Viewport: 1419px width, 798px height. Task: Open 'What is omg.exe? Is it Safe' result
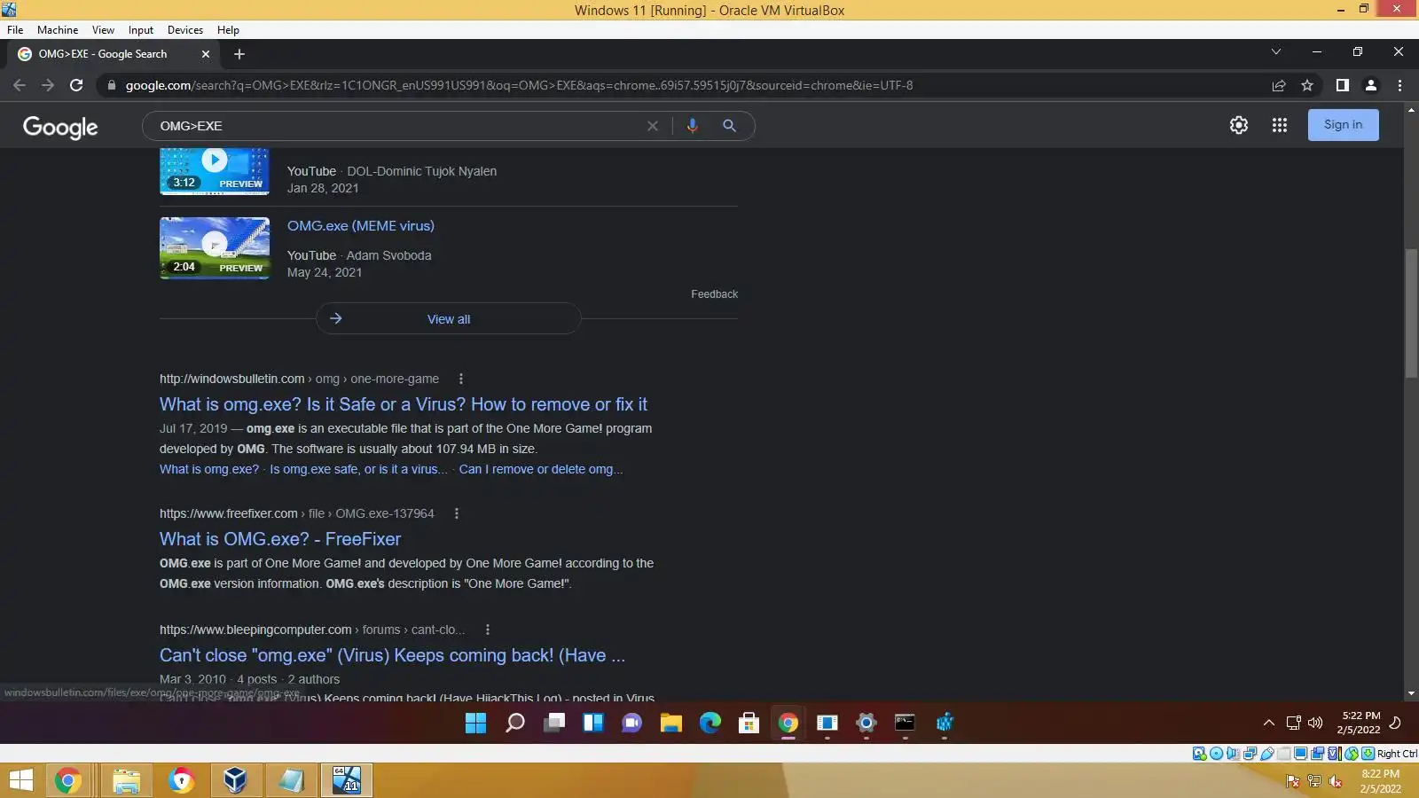(x=404, y=404)
